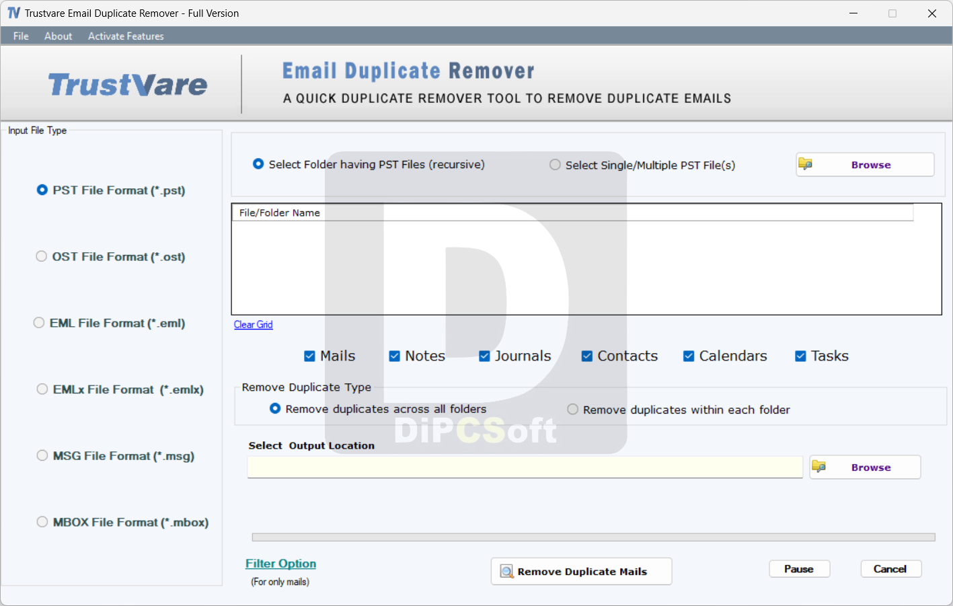The height and width of the screenshot is (606, 953).
Task: Uncheck the Mails checkbox
Action: pyautogui.click(x=309, y=356)
